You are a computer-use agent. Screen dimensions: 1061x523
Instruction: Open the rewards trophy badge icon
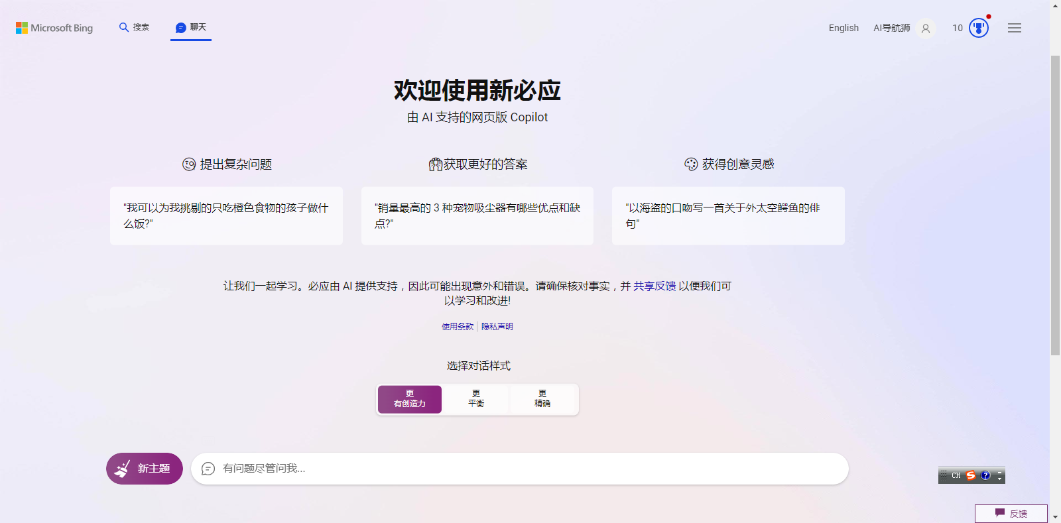tap(979, 28)
